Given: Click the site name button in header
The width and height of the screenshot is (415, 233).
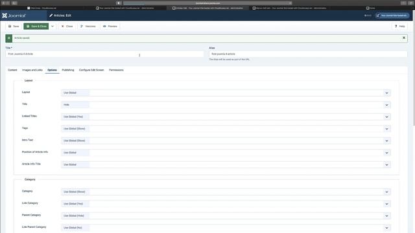Looking at the screenshot, I should 392,16.
